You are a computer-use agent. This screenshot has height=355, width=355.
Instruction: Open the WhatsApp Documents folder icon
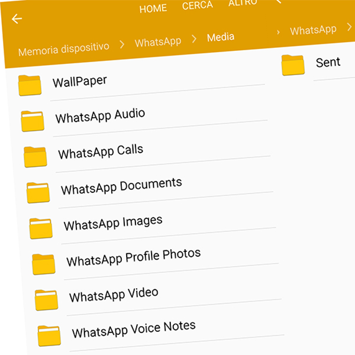click(38, 193)
